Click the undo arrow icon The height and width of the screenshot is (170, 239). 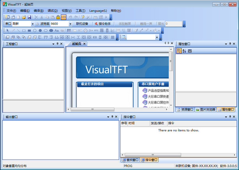tap(70, 17)
